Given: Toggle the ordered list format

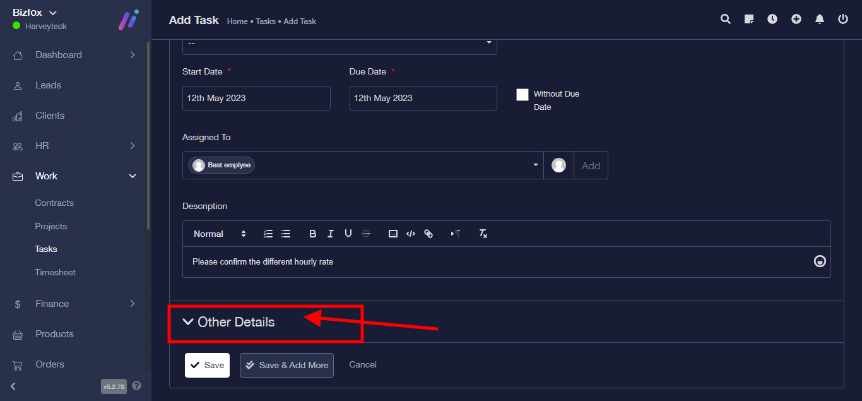Looking at the screenshot, I should 268,234.
